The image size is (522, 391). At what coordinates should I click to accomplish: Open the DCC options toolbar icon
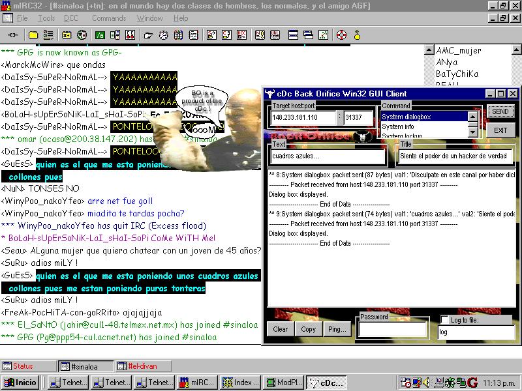point(242,35)
